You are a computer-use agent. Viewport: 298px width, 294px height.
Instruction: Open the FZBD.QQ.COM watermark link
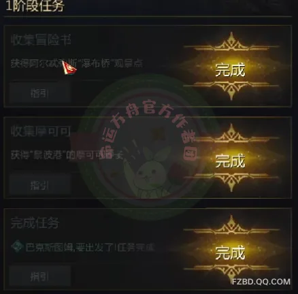[261, 282]
